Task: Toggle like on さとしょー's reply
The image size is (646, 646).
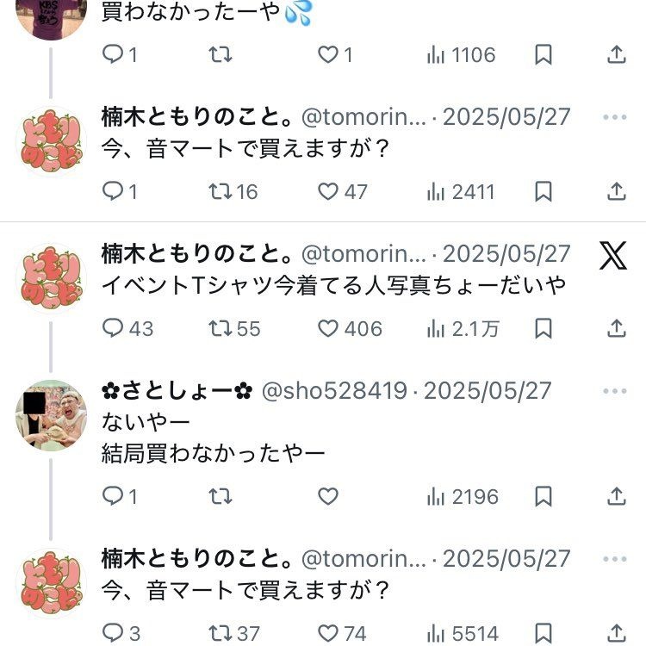Action: click(x=328, y=496)
